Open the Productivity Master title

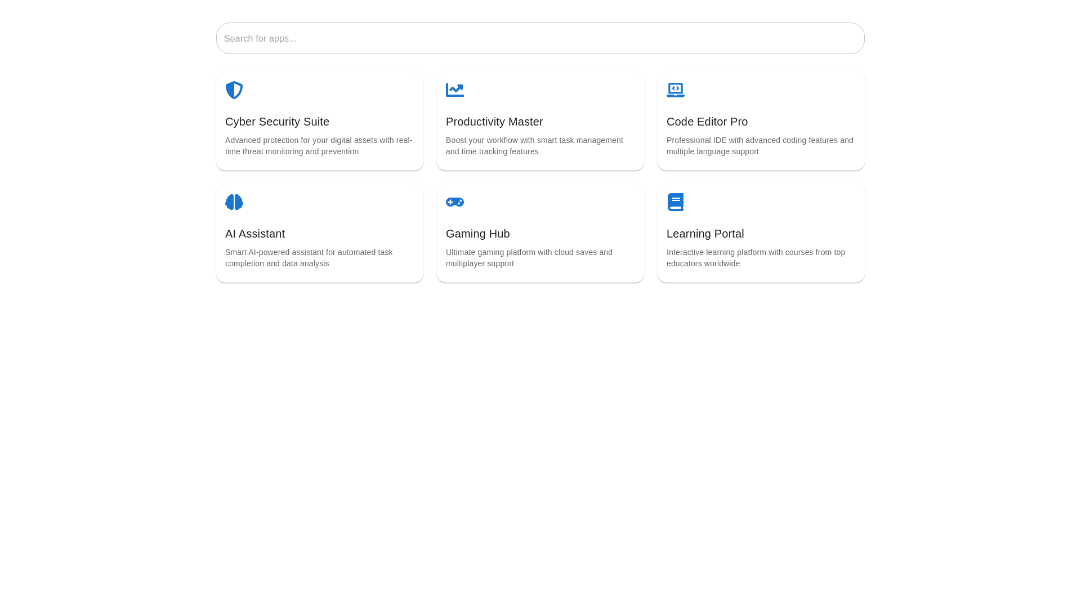pos(494,122)
